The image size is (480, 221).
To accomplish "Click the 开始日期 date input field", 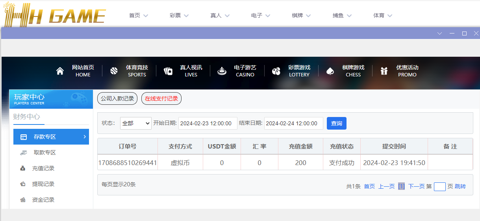I will [208, 123].
